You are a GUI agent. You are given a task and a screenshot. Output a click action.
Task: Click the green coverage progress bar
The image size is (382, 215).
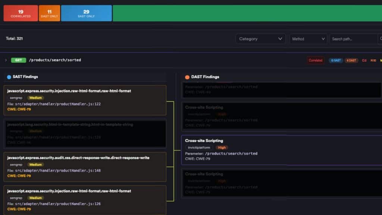247,13
